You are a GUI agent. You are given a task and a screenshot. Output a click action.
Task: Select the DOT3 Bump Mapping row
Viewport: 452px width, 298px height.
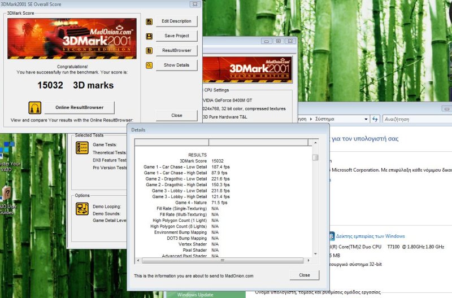193,238
